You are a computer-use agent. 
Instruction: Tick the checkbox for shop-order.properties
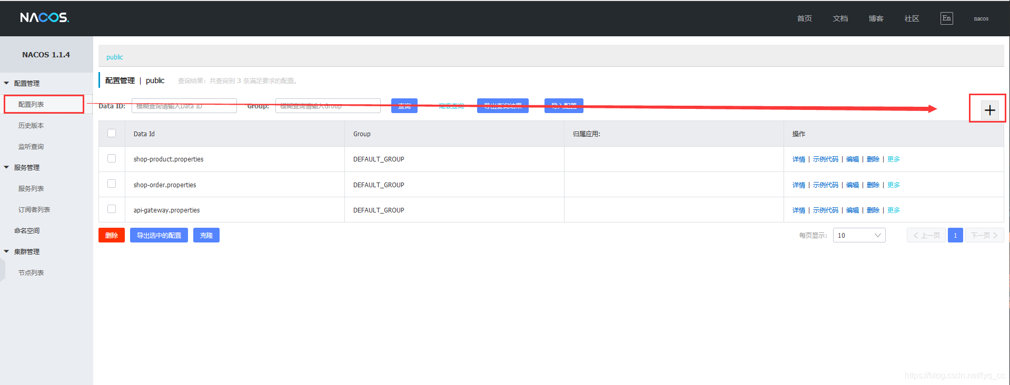point(112,184)
